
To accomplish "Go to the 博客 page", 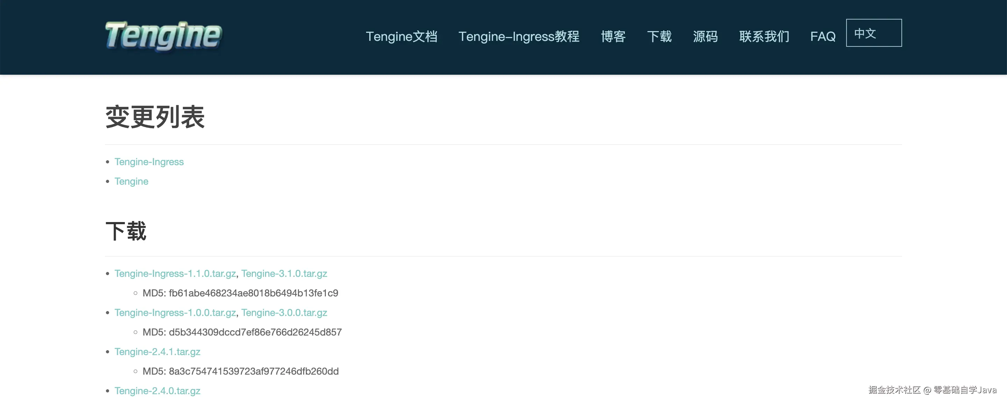I will point(613,36).
